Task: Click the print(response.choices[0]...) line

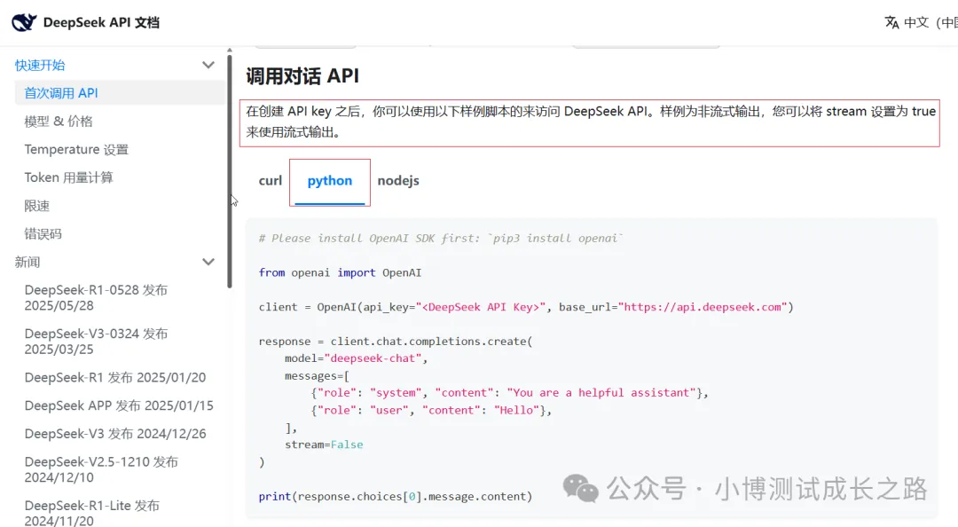Action: point(396,497)
